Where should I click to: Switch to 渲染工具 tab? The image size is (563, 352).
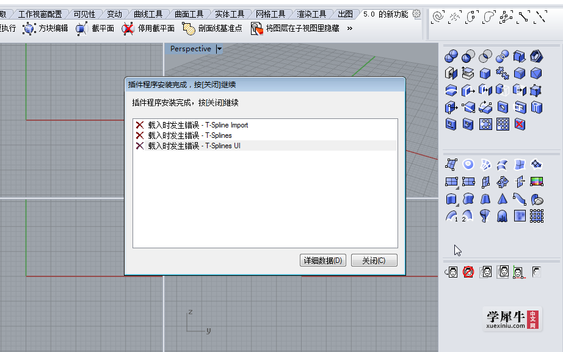311,15
